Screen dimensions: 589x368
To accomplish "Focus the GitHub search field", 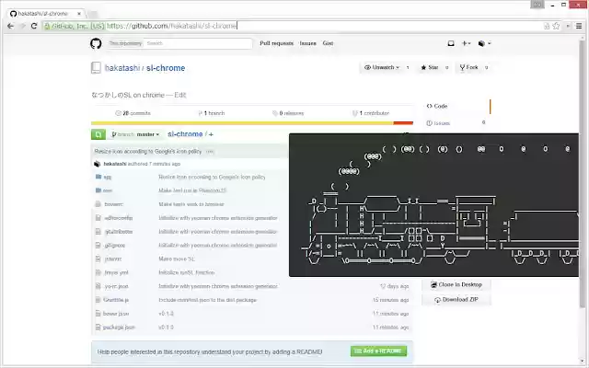I will coord(198,43).
